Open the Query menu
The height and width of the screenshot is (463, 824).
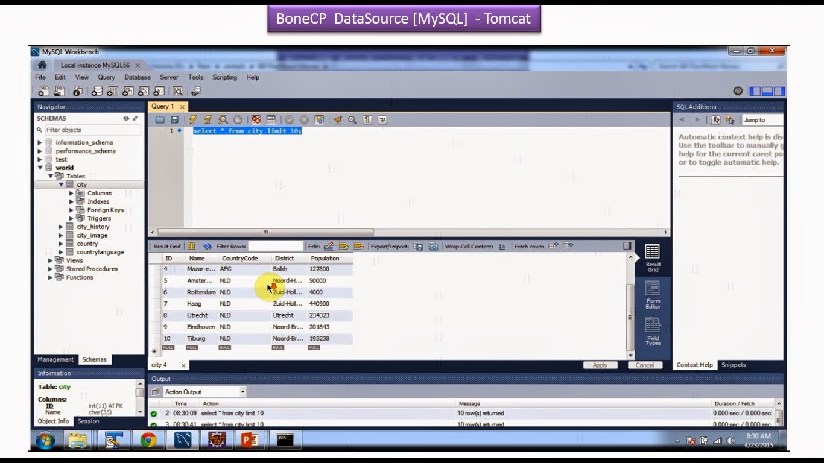(106, 77)
